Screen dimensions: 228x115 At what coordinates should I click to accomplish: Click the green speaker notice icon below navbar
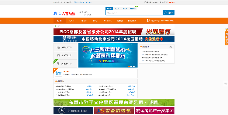tap(55, 26)
